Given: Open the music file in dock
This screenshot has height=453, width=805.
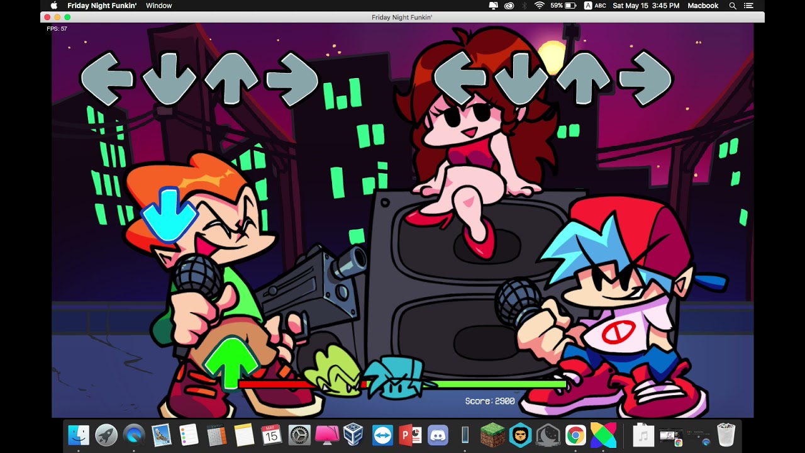Looking at the screenshot, I should click(x=643, y=435).
